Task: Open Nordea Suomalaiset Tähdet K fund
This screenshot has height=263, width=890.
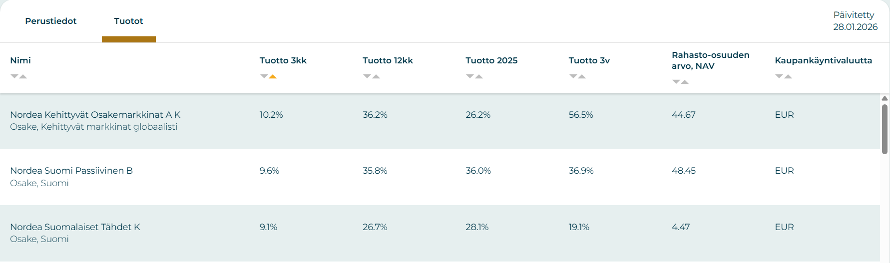Action: [75, 227]
